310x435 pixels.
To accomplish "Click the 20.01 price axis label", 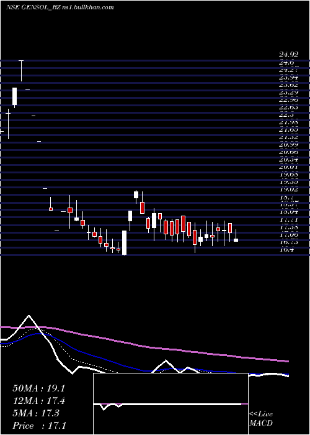I will coord(288,167).
